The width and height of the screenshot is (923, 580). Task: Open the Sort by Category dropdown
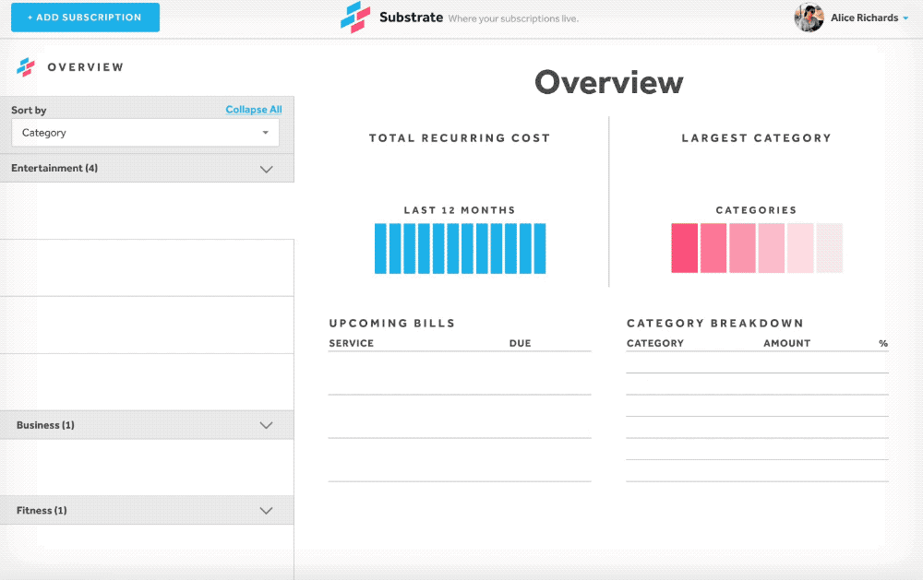pos(143,133)
